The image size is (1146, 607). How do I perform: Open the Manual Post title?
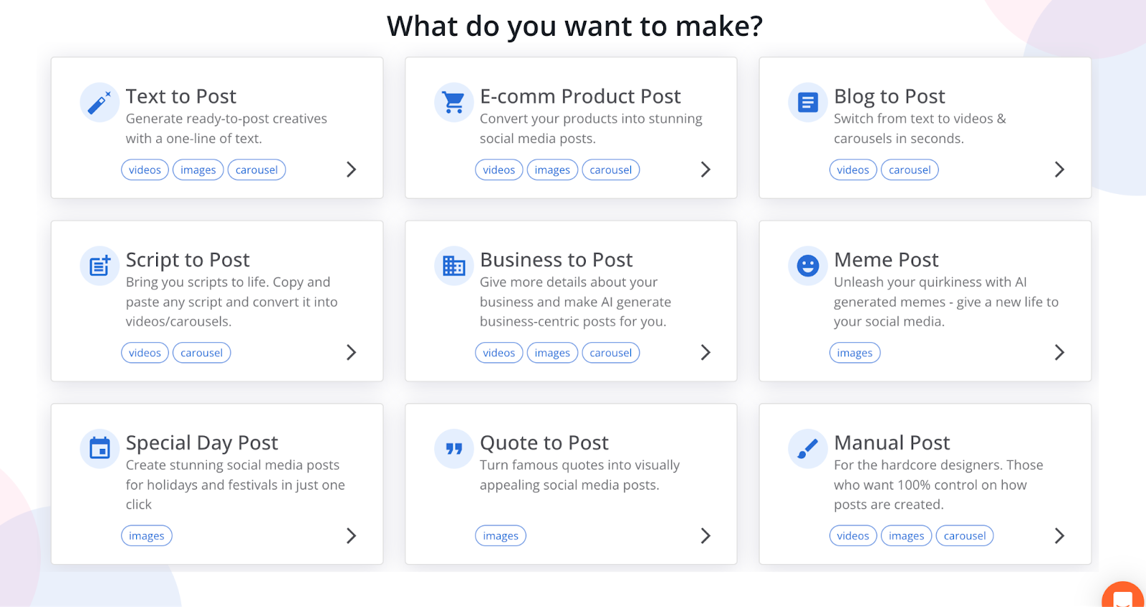coord(892,442)
